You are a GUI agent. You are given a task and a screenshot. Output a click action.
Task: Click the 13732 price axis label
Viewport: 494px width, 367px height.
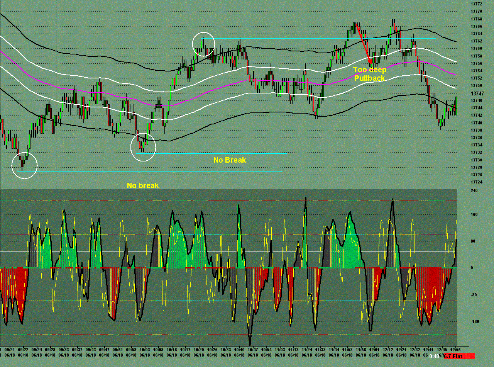point(476,153)
